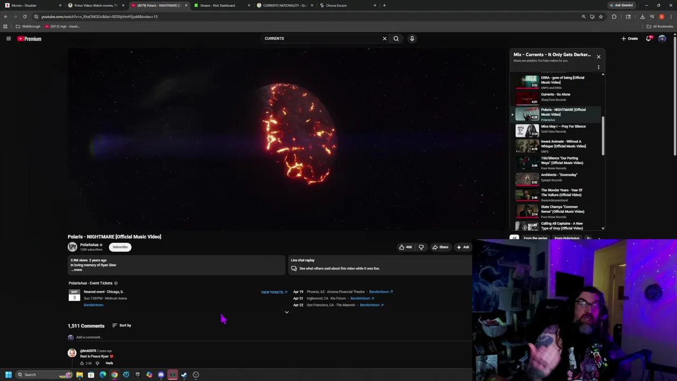677x381 pixels.
Task: Open File Explorer from the taskbar
Action: [x=79, y=375]
